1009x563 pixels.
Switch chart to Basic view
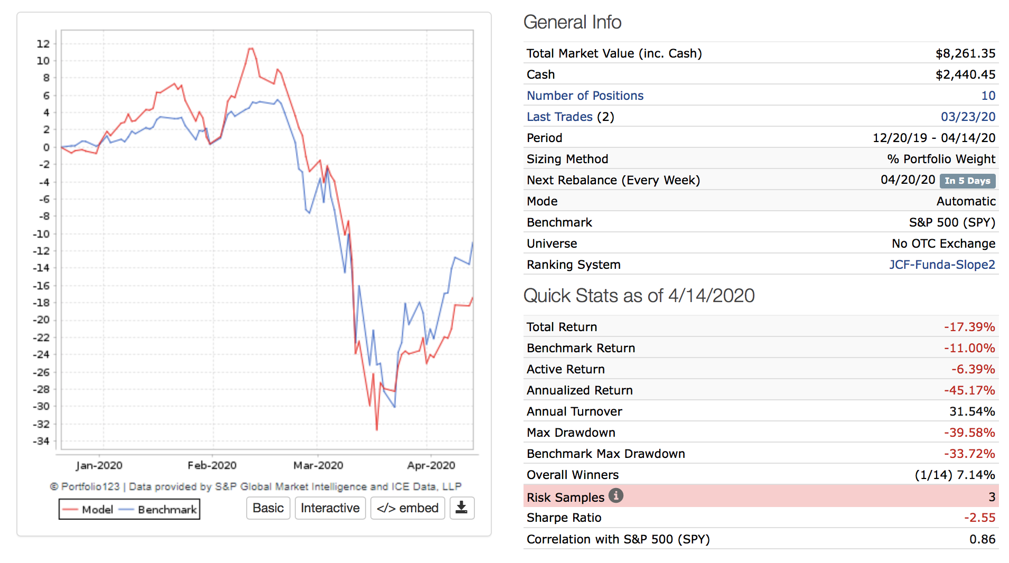(x=268, y=508)
